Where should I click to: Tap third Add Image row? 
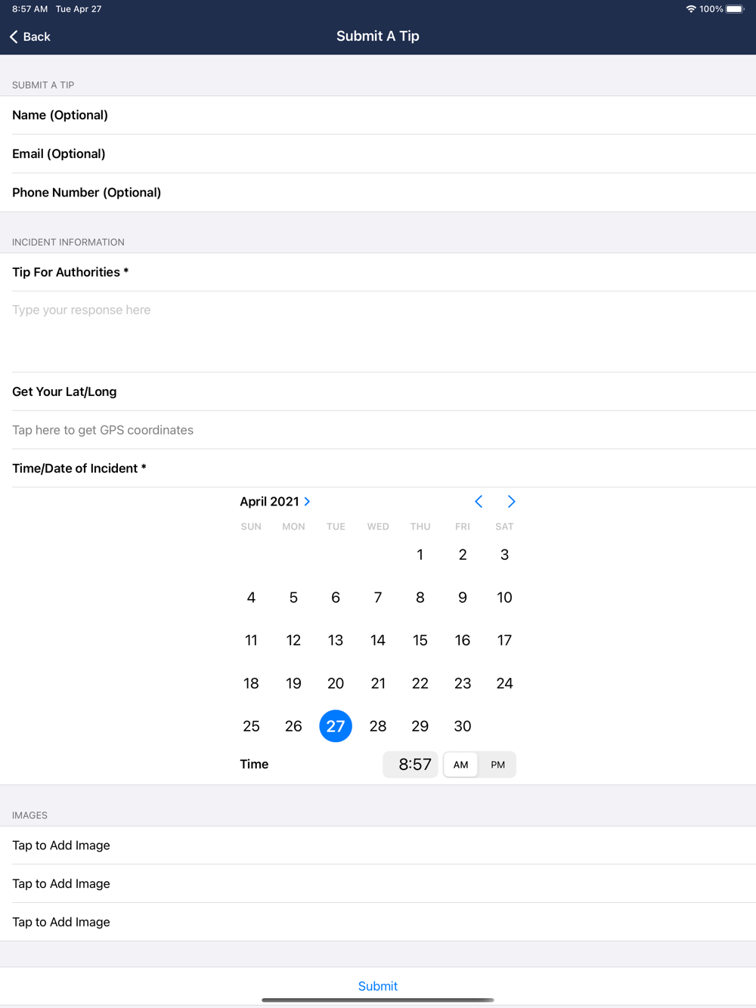pyautogui.click(x=378, y=922)
